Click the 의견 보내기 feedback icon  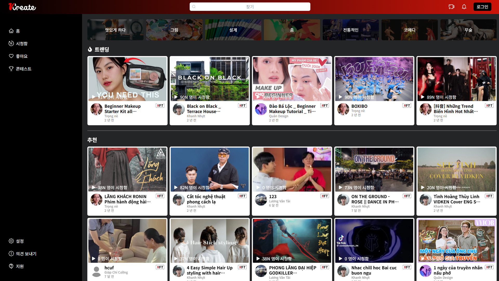(x=11, y=253)
